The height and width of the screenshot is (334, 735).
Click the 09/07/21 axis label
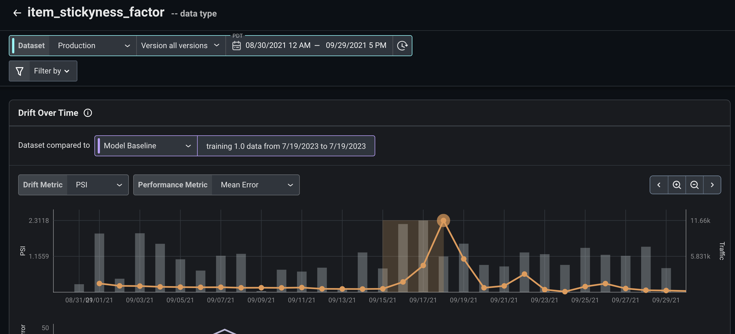(x=220, y=300)
